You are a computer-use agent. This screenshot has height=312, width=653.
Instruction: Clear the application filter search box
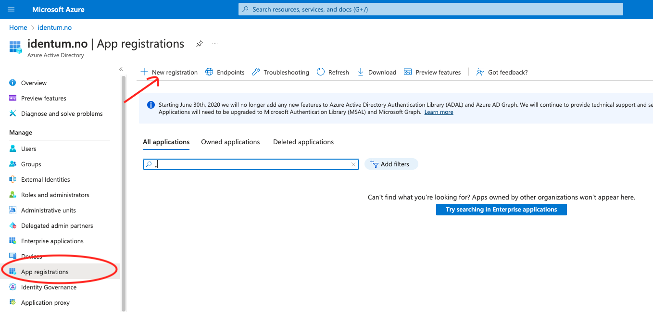(x=353, y=164)
